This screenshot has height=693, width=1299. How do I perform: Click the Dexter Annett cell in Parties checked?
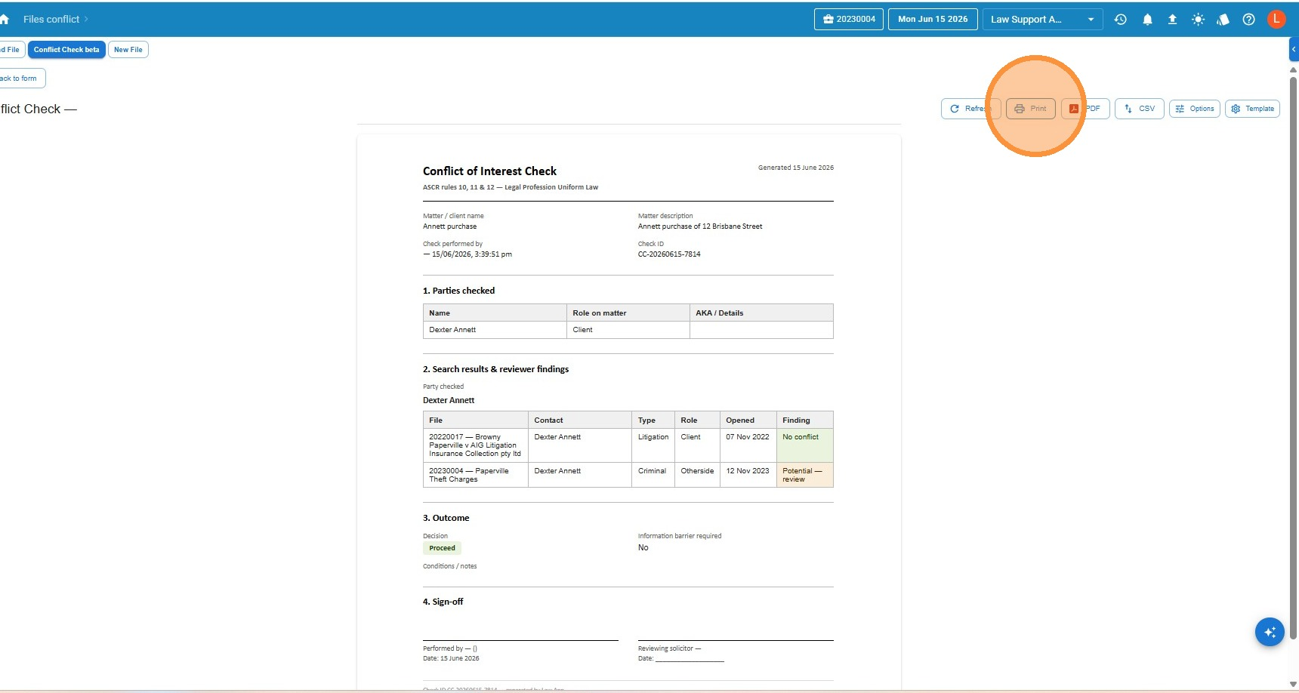click(x=495, y=330)
